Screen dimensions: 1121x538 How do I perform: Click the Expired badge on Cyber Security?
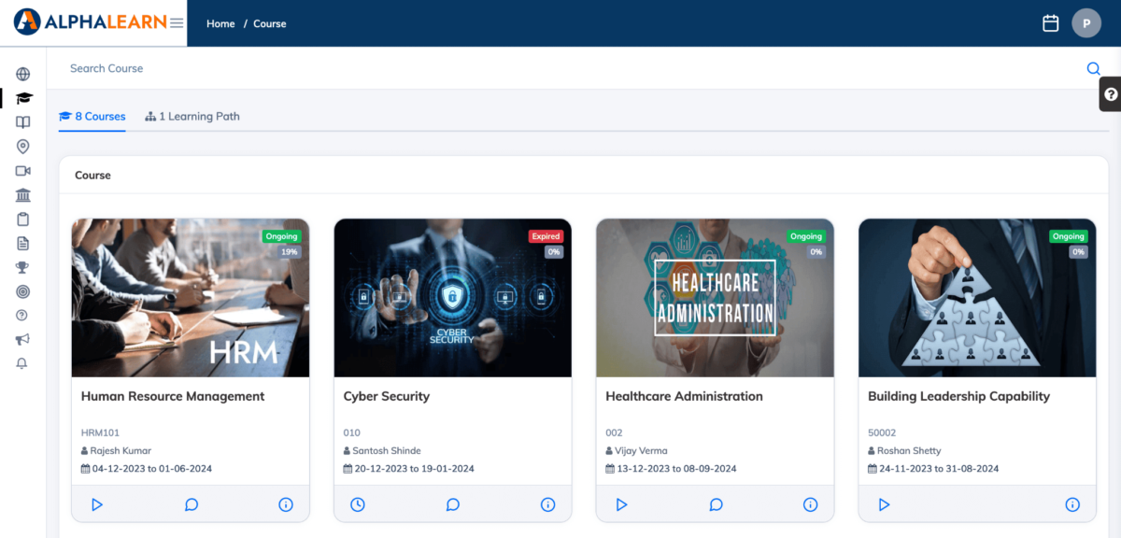546,236
